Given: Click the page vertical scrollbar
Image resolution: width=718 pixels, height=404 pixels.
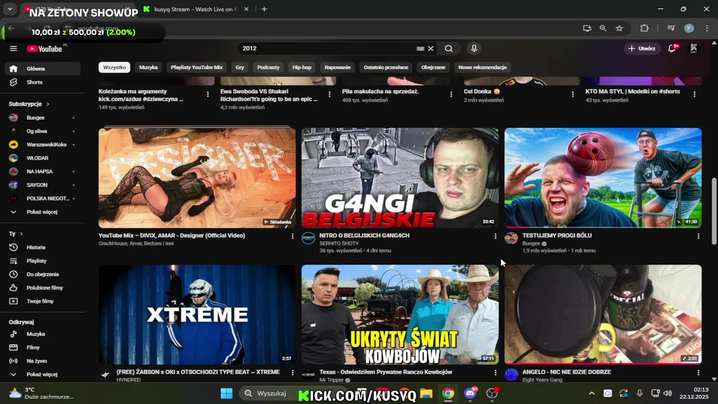Looking at the screenshot, I should click(x=714, y=212).
